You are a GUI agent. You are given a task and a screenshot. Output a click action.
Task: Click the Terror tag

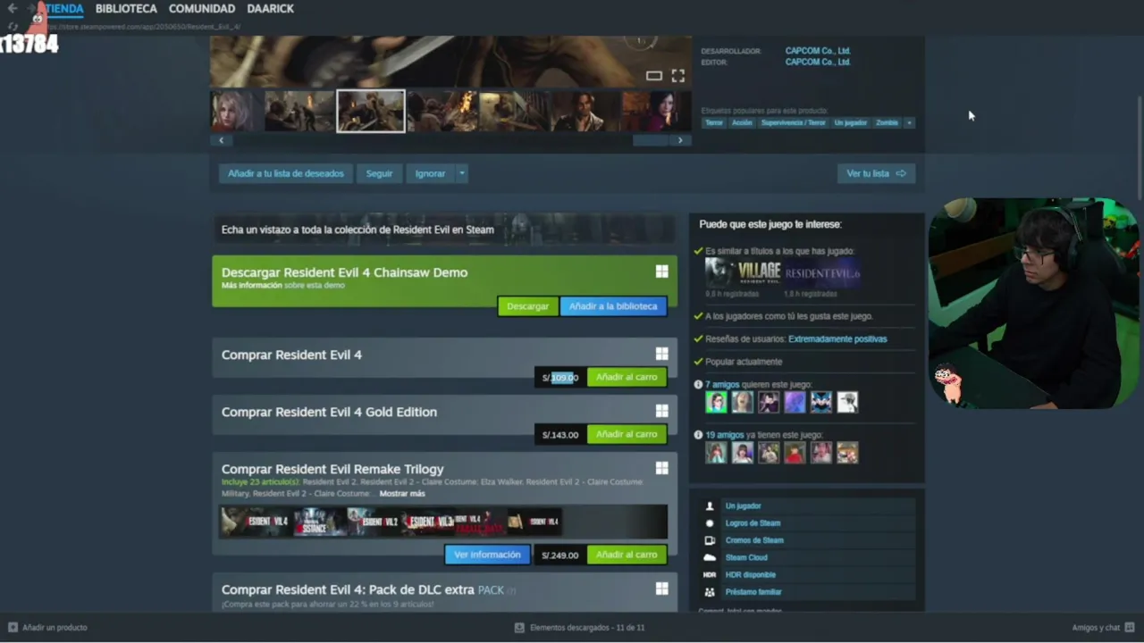point(713,122)
